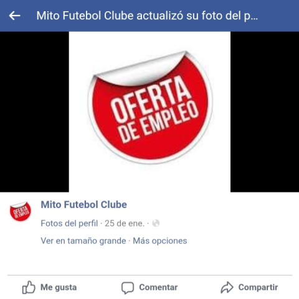Tap the curved share arrow icon
Viewport: 299px width, 299px height.
click(x=227, y=287)
